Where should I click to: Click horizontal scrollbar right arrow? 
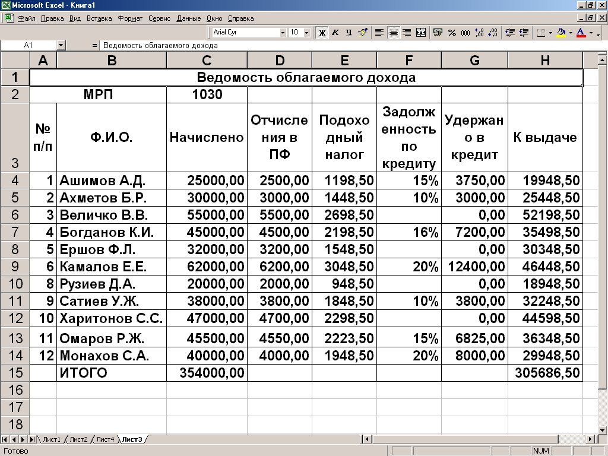click(x=591, y=439)
